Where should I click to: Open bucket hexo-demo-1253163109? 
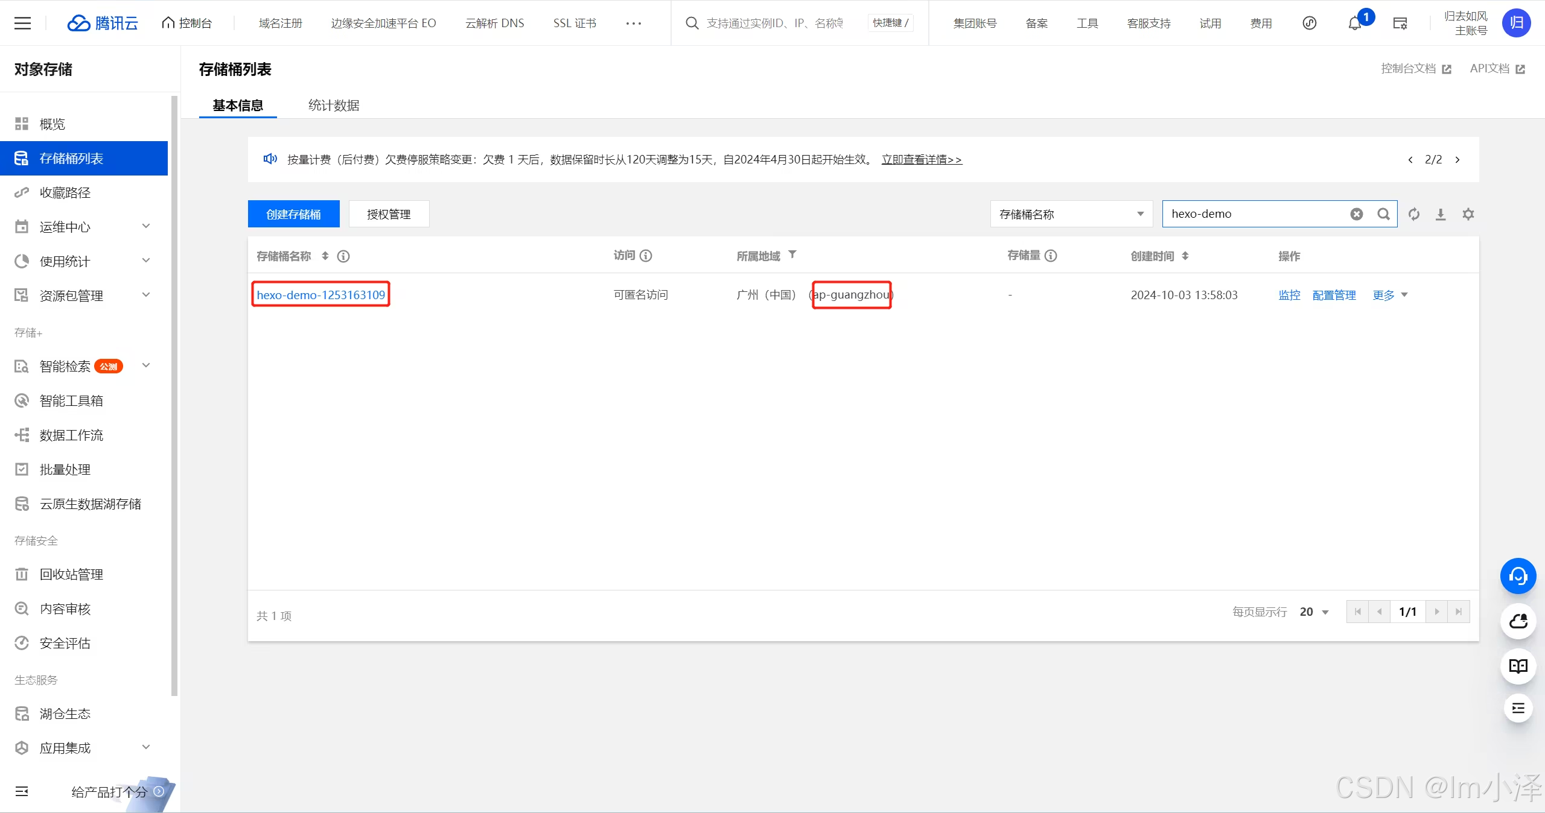[320, 295]
